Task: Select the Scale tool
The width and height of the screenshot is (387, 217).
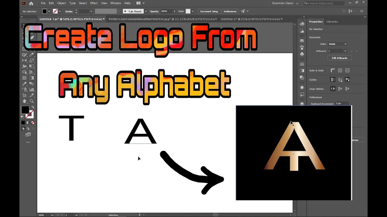Action: (x=31, y=61)
